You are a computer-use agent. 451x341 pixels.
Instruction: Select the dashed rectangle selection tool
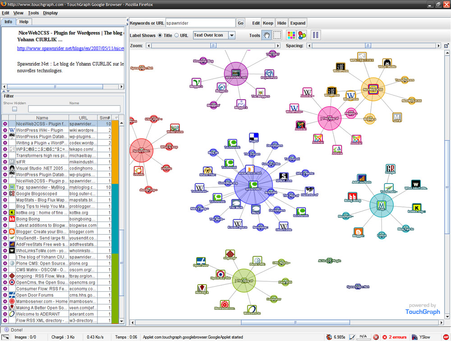[x=277, y=35]
